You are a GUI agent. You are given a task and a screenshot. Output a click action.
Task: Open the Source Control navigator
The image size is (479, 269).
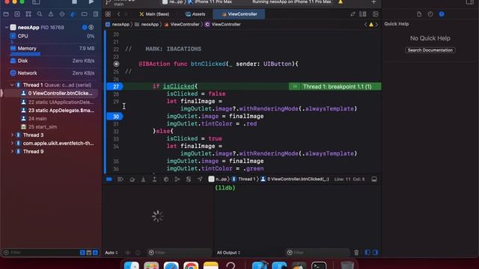tap(17, 14)
